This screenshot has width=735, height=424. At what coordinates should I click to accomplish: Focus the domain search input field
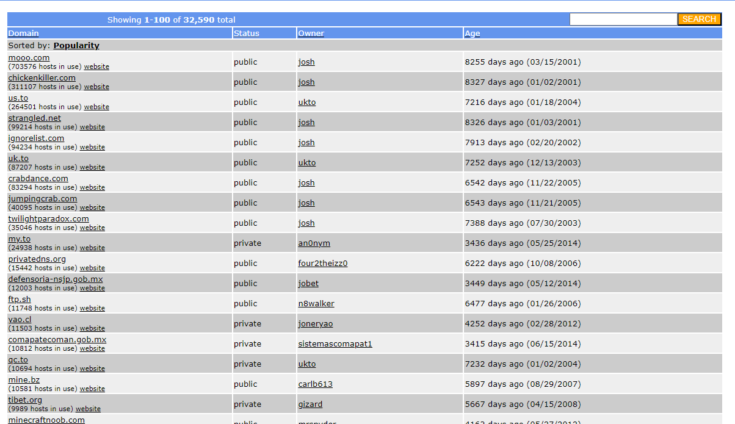(x=623, y=20)
